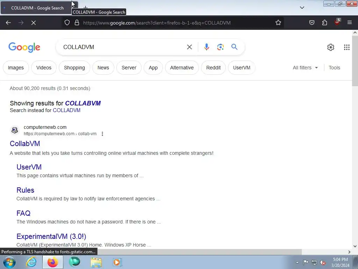Open ExperimentalVM (3.0!) sitelink
Viewport: 358px width, 269px height.
51,236
